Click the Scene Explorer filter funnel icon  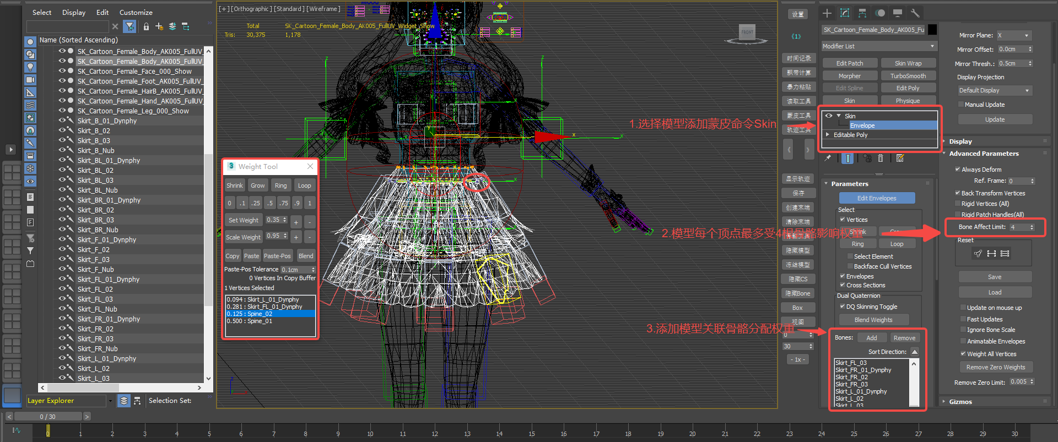tap(129, 26)
